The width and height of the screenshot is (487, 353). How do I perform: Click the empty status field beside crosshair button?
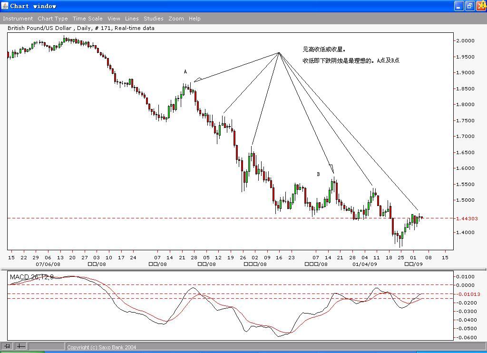pyautogui.click(x=47, y=346)
